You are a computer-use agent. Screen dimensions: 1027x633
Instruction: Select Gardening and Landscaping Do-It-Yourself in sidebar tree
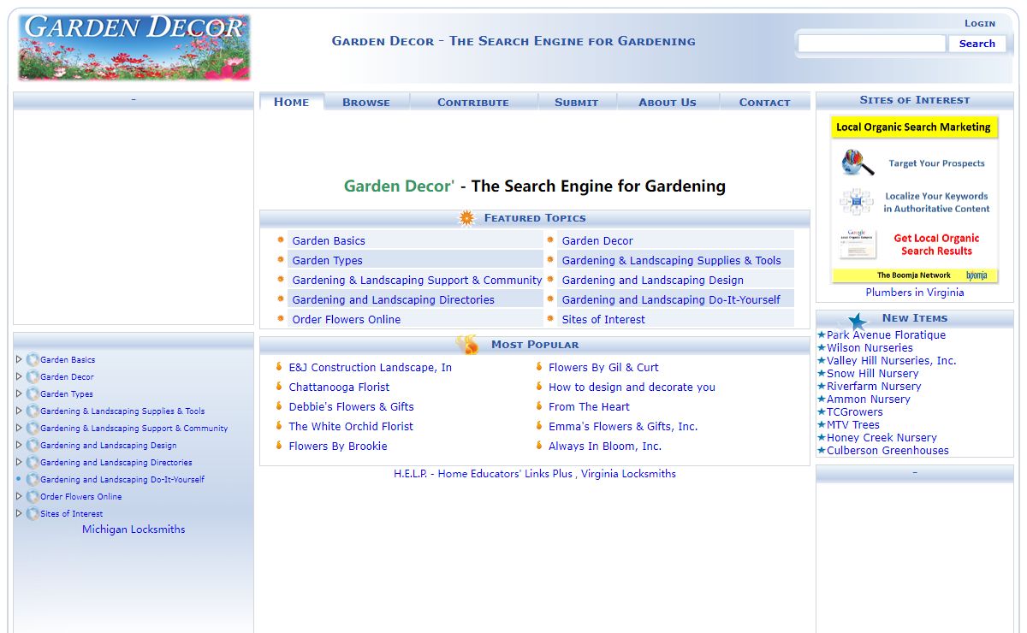point(122,480)
